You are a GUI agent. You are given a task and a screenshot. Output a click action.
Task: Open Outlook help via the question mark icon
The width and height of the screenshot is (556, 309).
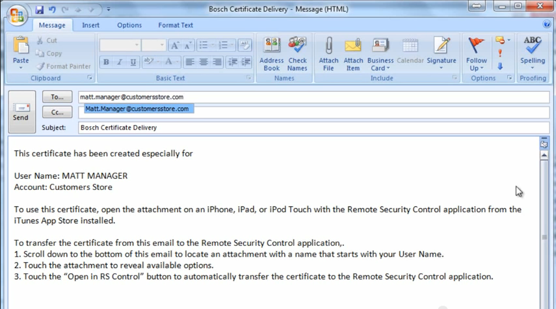pos(546,24)
